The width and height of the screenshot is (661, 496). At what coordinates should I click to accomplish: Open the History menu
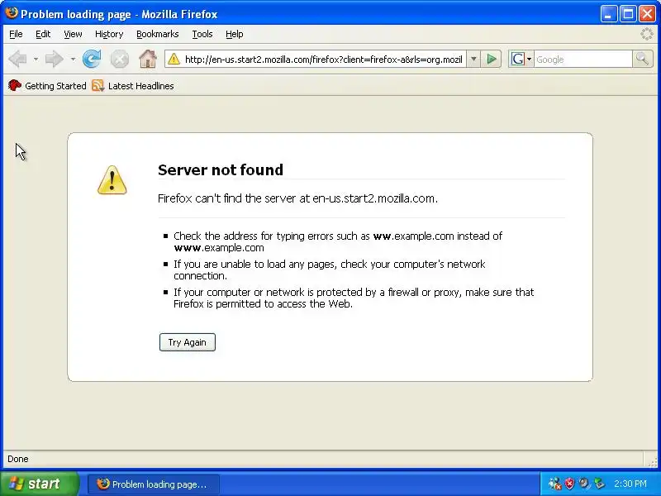(109, 34)
